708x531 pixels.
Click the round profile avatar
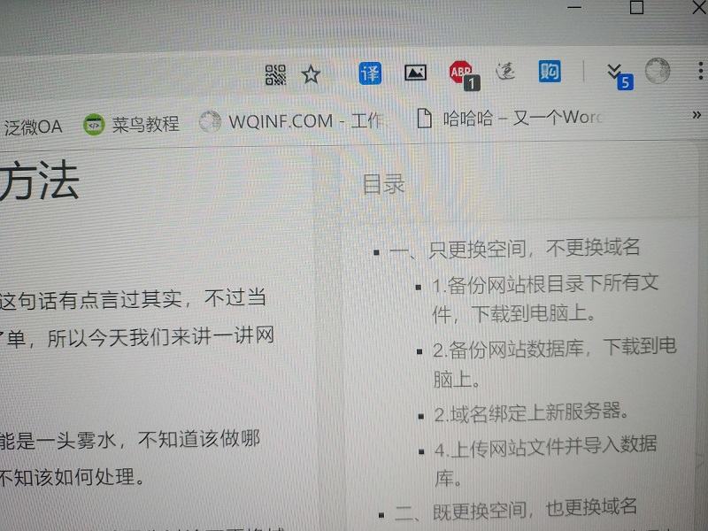658,71
